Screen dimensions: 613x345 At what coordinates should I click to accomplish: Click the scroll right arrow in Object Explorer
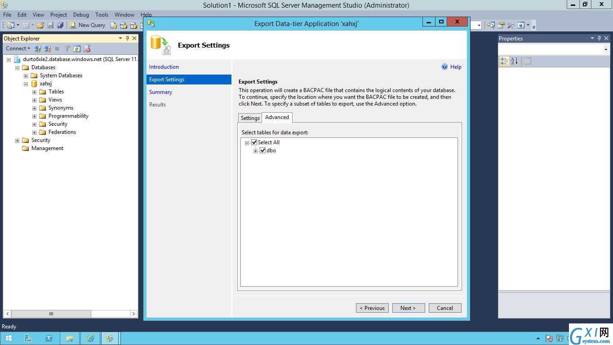pyautogui.click(x=133, y=314)
